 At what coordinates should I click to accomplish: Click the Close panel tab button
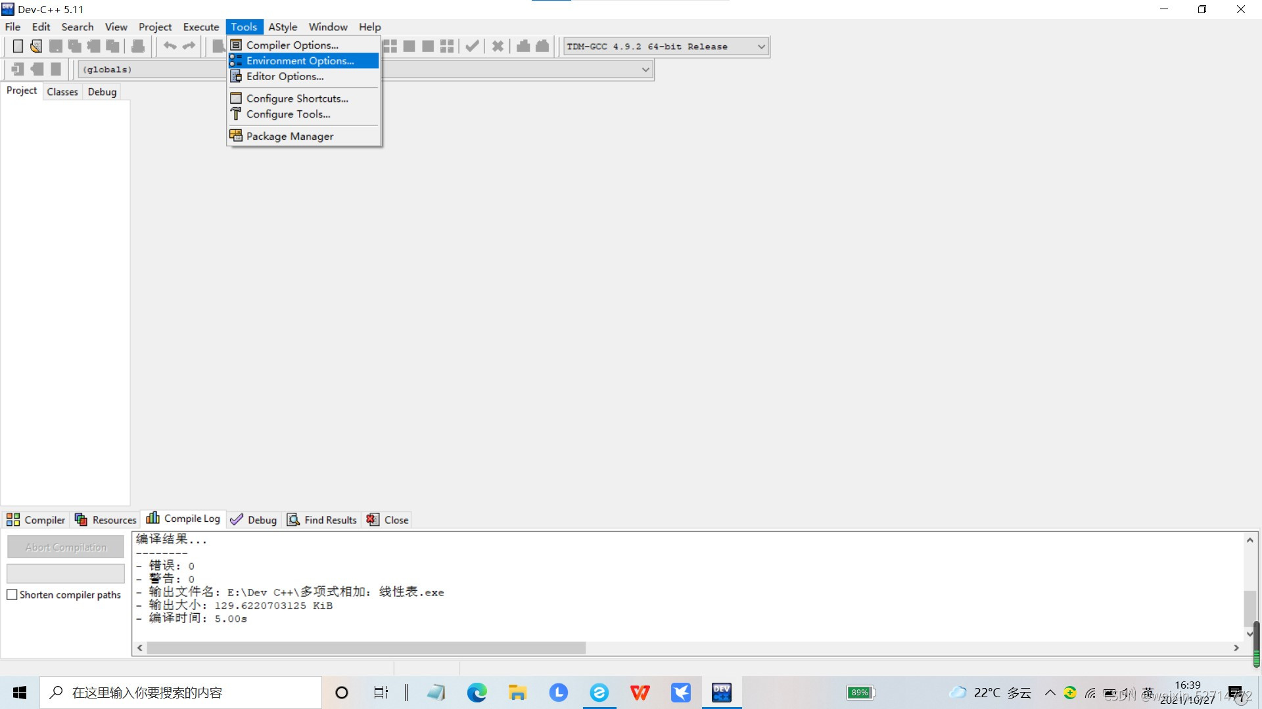pyautogui.click(x=388, y=520)
